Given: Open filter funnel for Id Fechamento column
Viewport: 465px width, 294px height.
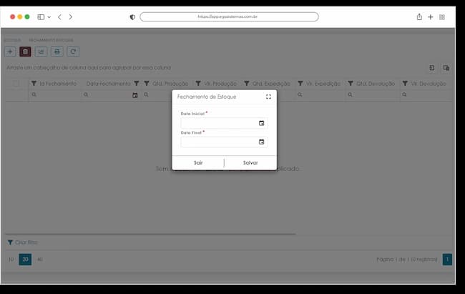Looking at the screenshot, I should [34, 84].
